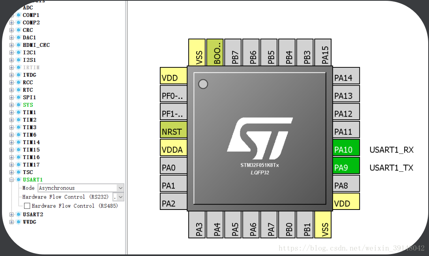Click the PA8 pin on chip
The width and height of the screenshot is (429, 256).
click(346, 184)
